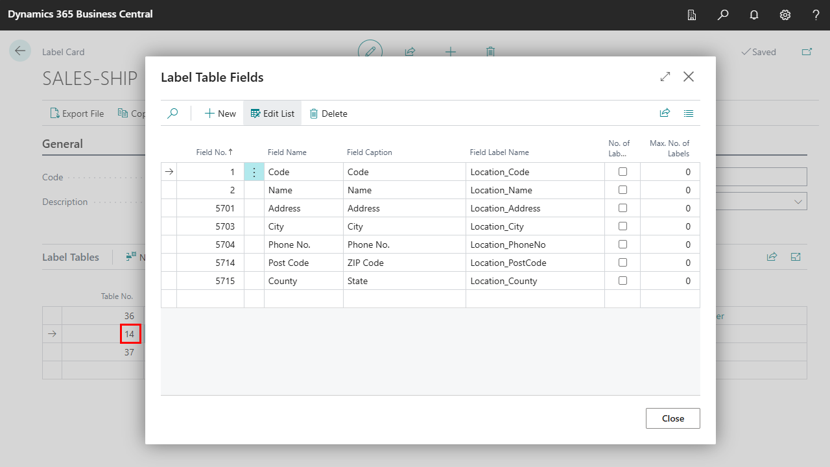Open the settings gear in top bar
Screen dimensions: 830x467
pyautogui.click(x=785, y=15)
